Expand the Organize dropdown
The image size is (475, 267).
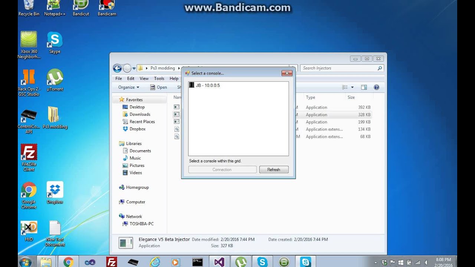click(129, 87)
